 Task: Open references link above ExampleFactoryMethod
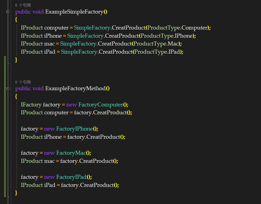[x=23, y=82]
